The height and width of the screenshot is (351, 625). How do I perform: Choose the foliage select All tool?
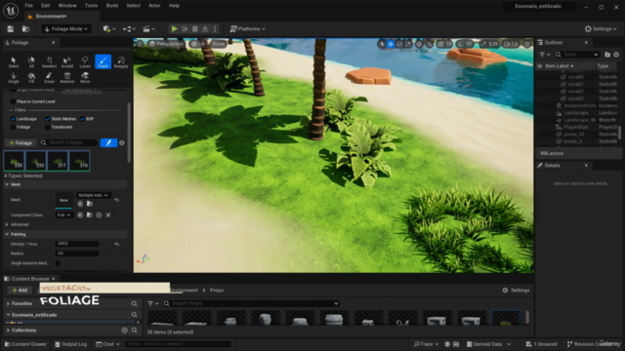31,62
